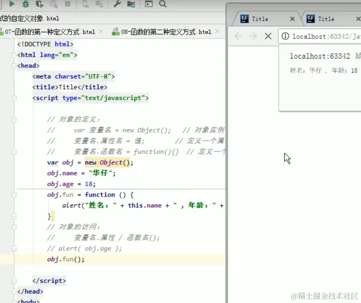Go back in the browser window

(x=238, y=36)
